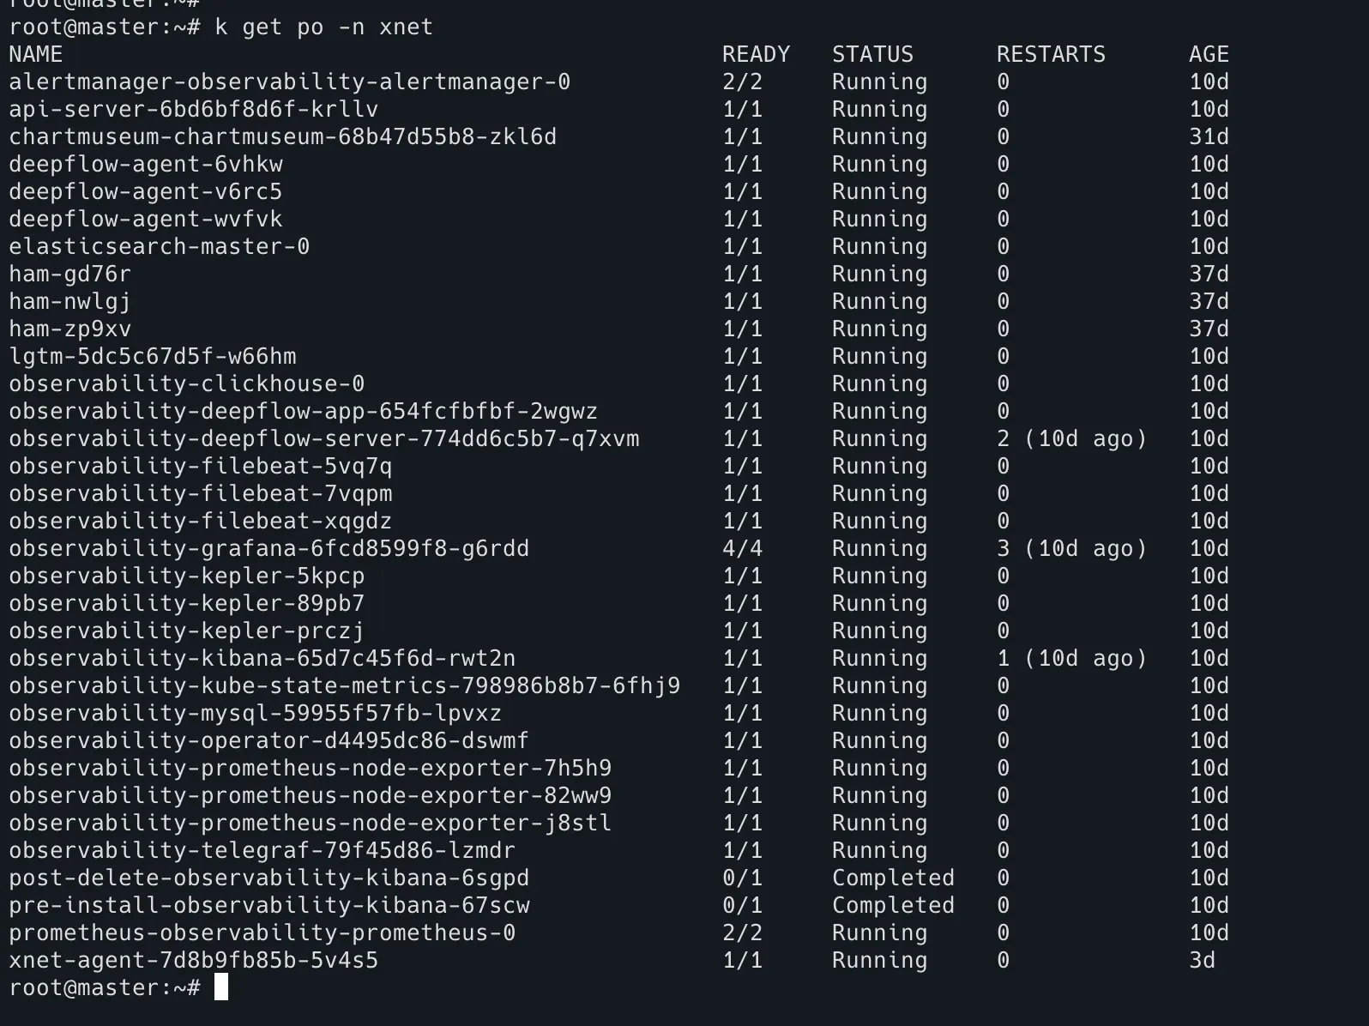Click the '3 (10d ago)' restarts value
This screenshot has height=1026, width=1369.
(1071, 548)
